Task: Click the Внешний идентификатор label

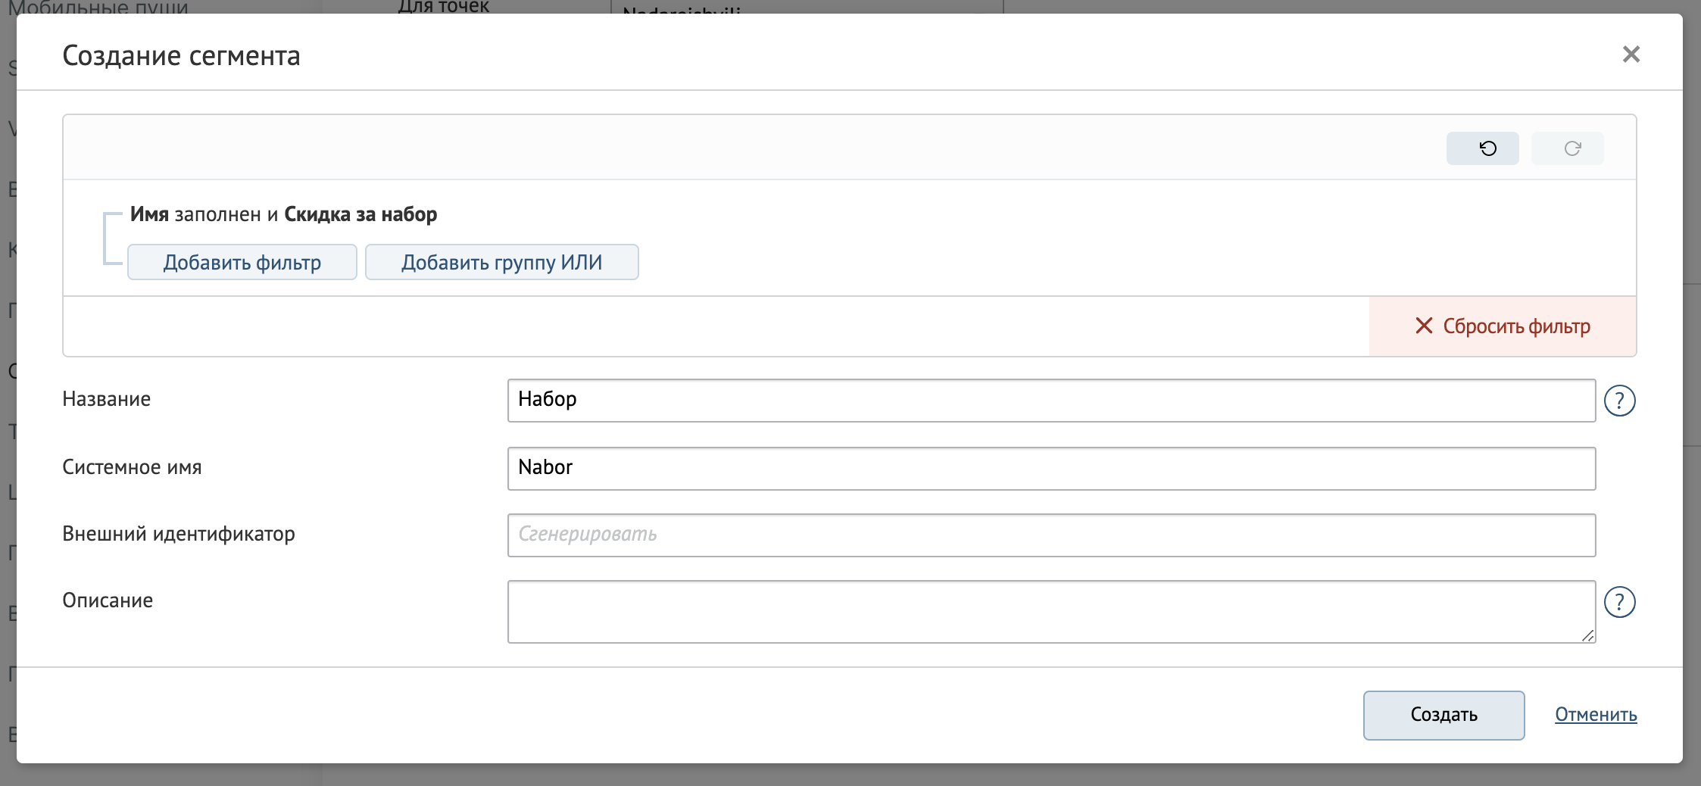Action: pos(179,534)
